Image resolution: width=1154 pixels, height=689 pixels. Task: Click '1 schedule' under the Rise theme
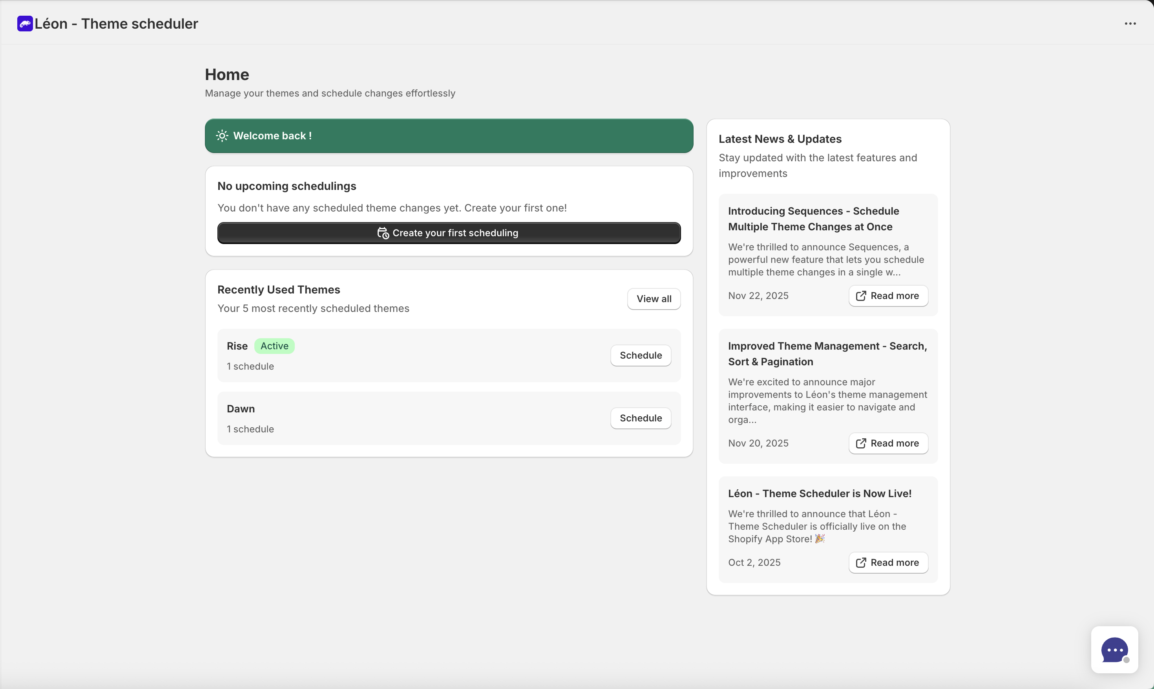(250, 366)
